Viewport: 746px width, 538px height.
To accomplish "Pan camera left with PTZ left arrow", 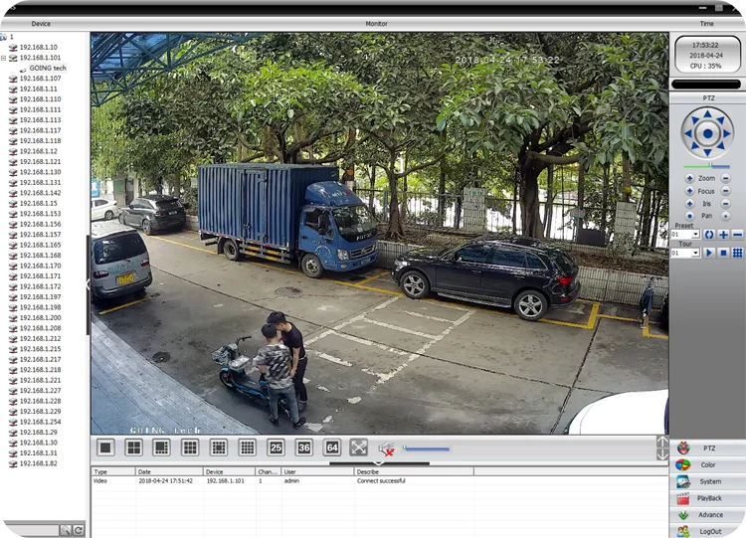I will click(688, 133).
